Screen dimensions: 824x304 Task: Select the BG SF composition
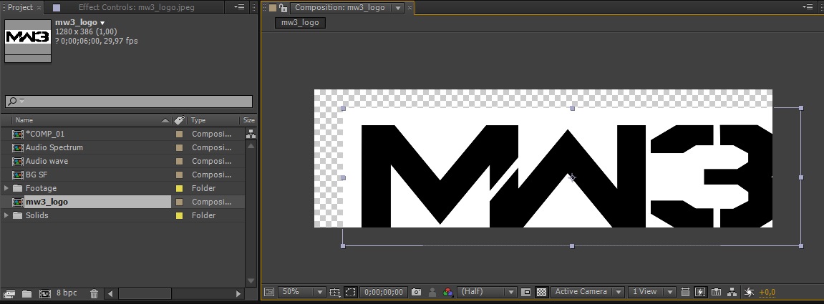tap(37, 175)
